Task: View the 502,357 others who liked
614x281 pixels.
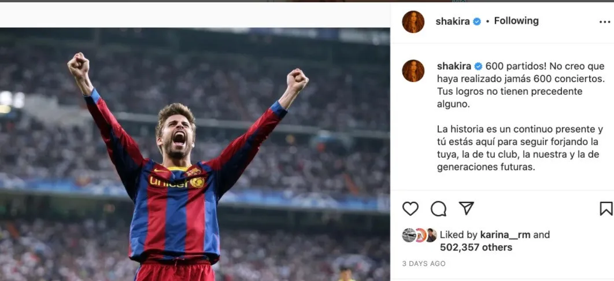Action: pyautogui.click(x=476, y=247)
